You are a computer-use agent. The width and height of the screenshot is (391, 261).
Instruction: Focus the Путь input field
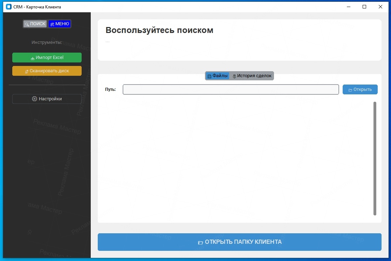point(231,89)
